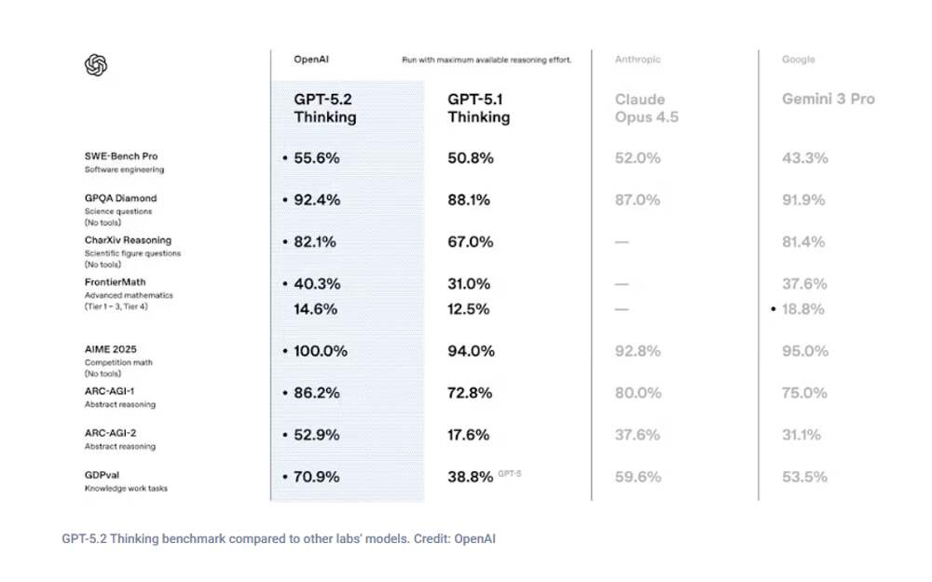Screen dimensions: 932x582
Task: Select the Gemini 3 Pro column header
Action: point(828,99)
